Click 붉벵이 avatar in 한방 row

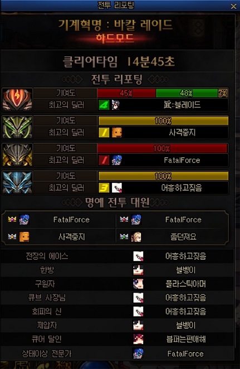[138, 270]
